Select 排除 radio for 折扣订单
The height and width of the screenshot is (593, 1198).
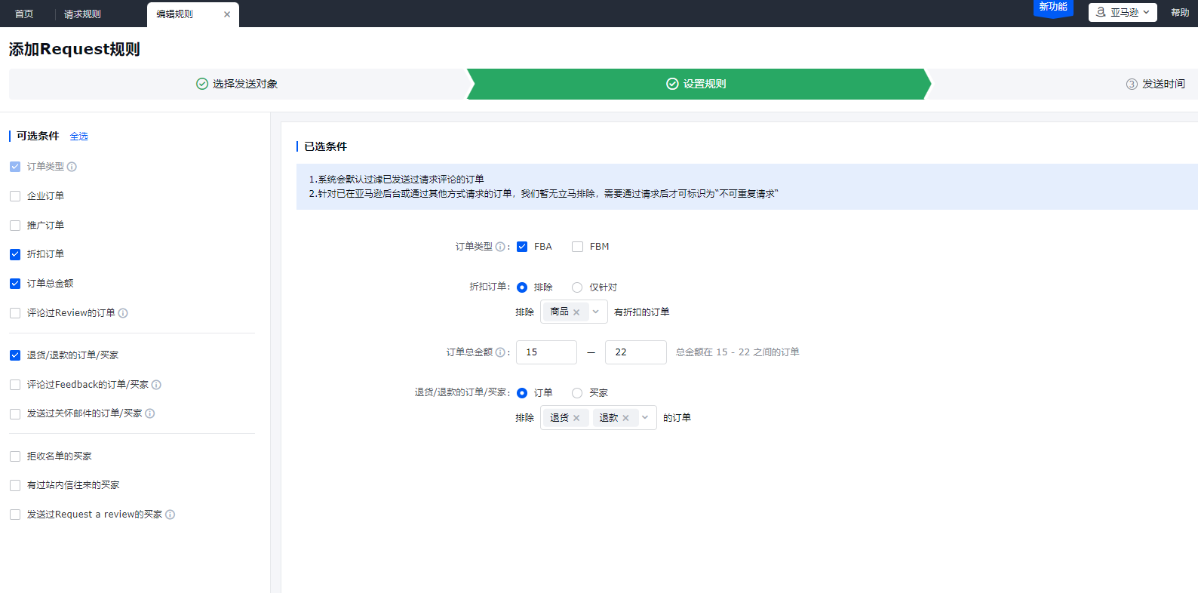[x=522, y=287]
